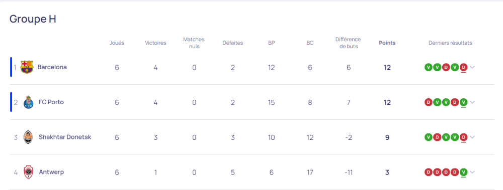Expand Barcelona's recent results chevron

tap(472, 67)
